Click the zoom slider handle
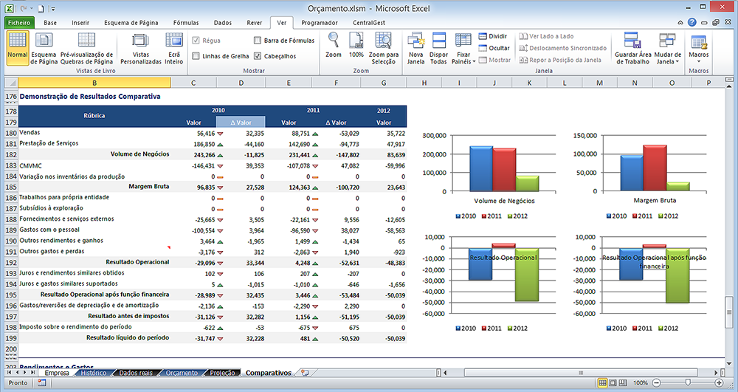 (x=688, y=382)
